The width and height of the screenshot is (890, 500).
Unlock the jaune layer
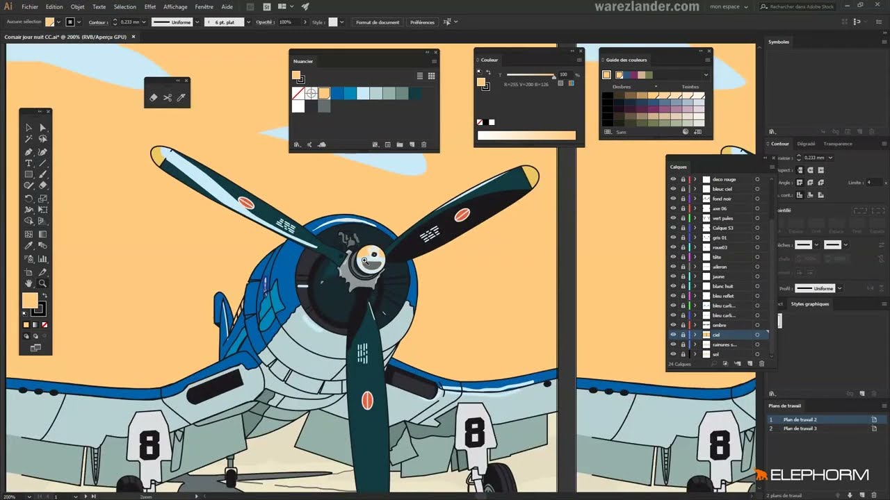(683, 276)
